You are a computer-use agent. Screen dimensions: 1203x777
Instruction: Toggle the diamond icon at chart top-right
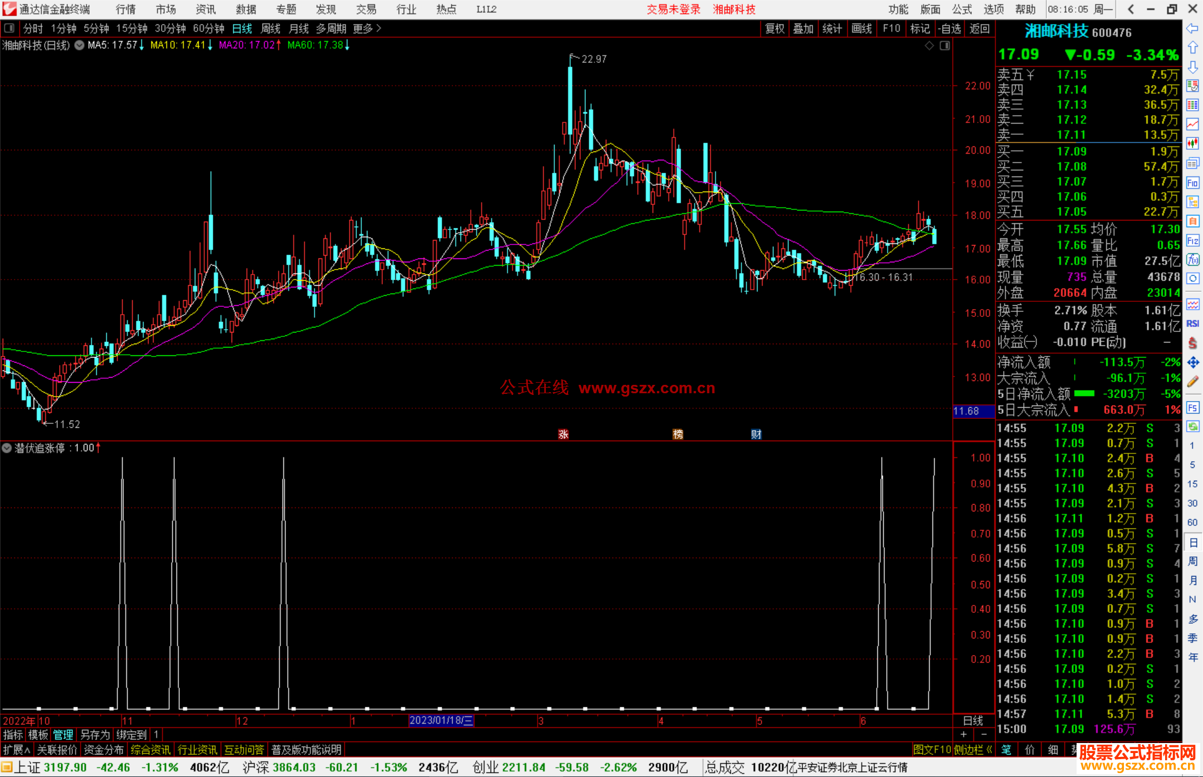[930, 46]
